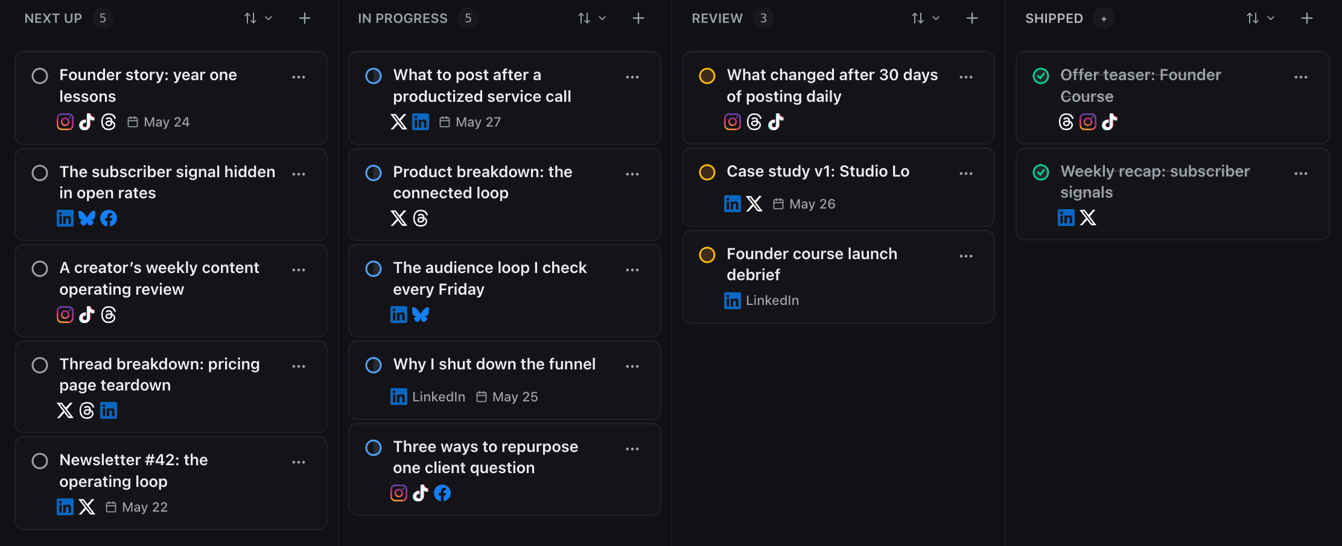Click LinkedIn icon on 'subscriber signal hidden' card
Viewport: 1342px width, 546px height.
tap(65, 218)
